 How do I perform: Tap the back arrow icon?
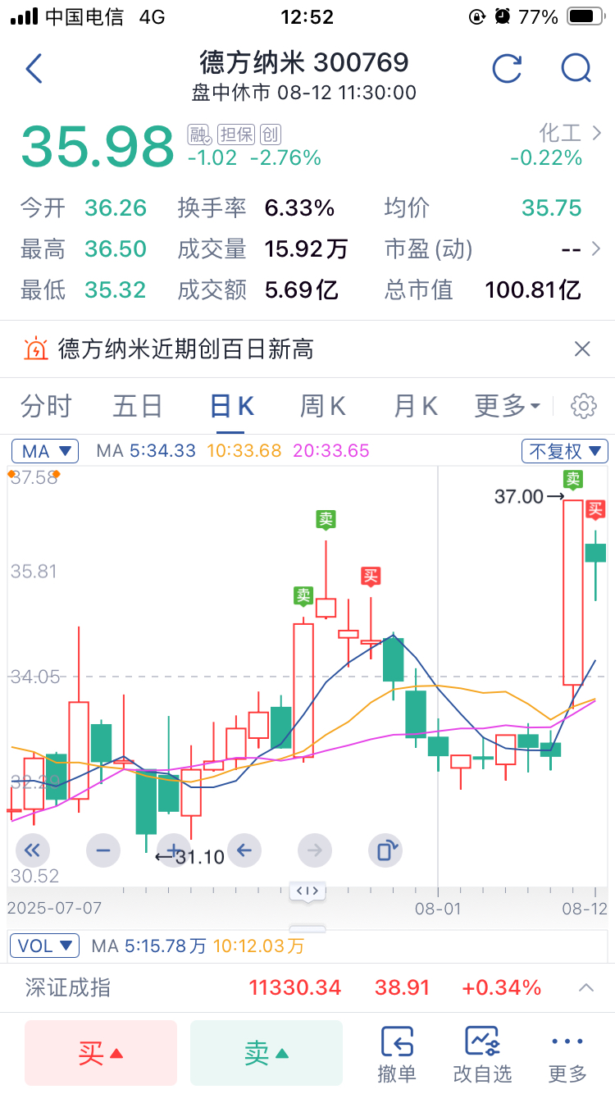pyautogui.click(x=34, y=69)
